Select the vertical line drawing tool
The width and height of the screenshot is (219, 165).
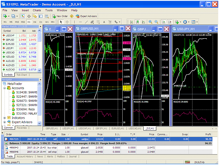click(x=74, y=22)
